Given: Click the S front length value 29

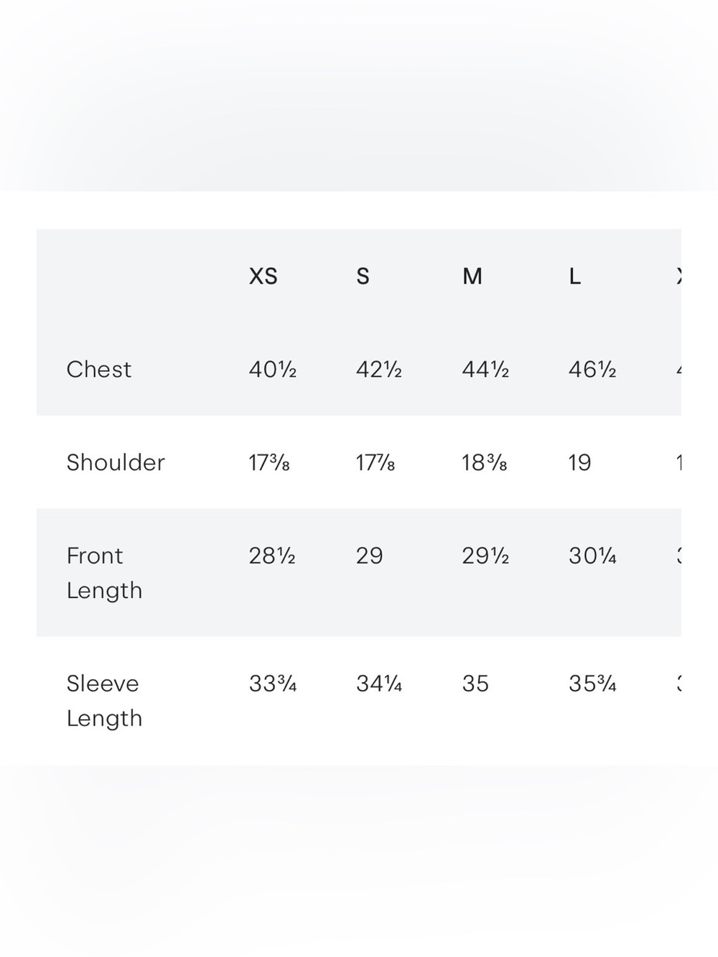Looking at the screenshot, I should point(369,556).
